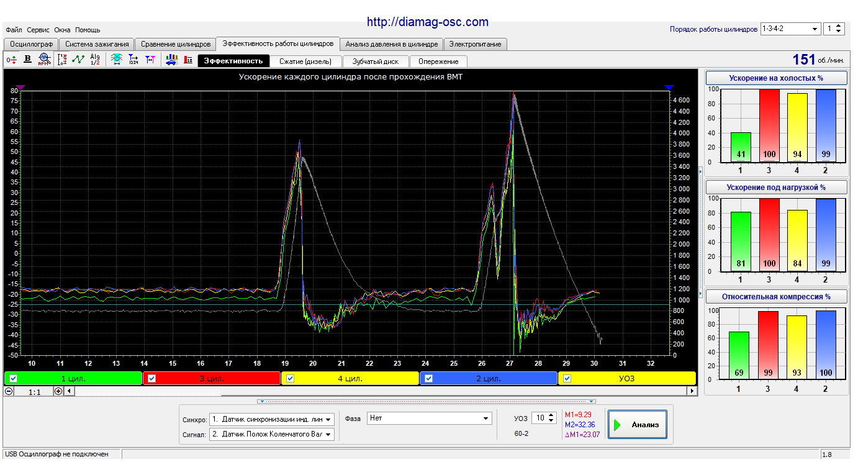Image resolution: width=858 pixels, height=462 pixels.
Task: Open the diamag-osc.com link
Action: point(428,22)
